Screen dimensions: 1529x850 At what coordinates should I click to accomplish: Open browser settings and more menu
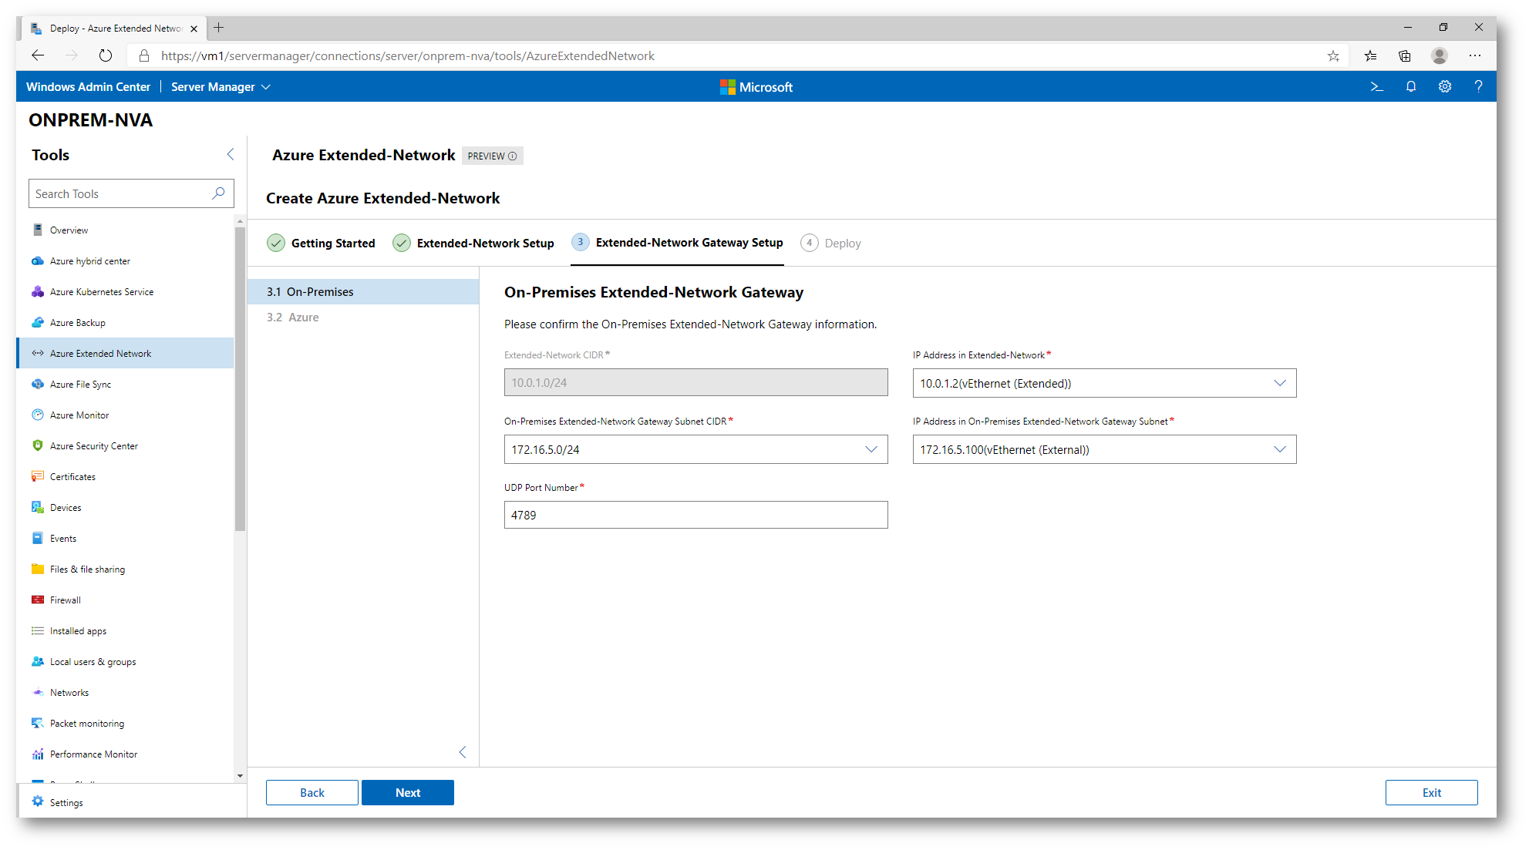pos(1475,55)
